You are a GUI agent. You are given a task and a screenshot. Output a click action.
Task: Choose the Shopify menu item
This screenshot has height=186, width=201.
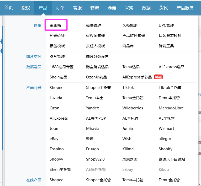click(166, 149)
